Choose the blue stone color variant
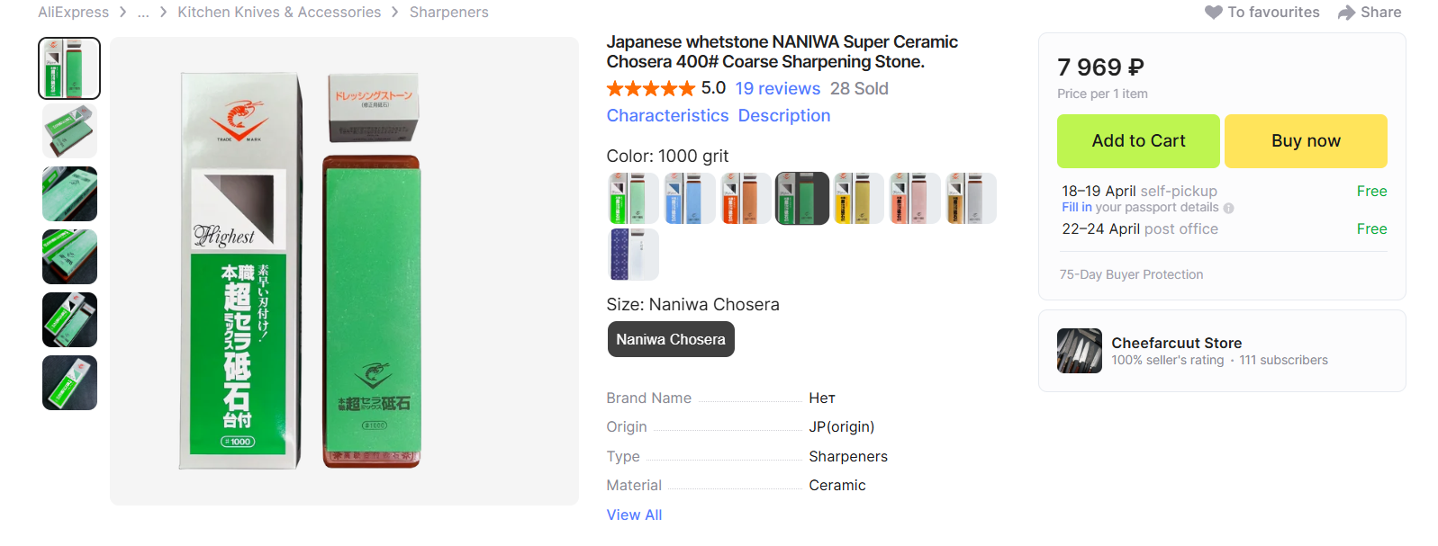The height and width of the screenshot is (546, 1438). (689, 199)
